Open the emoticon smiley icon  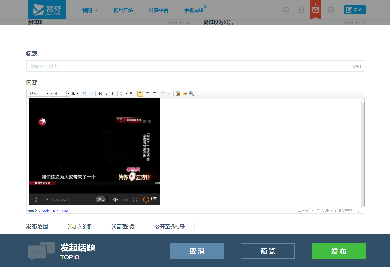coord(185,94)
